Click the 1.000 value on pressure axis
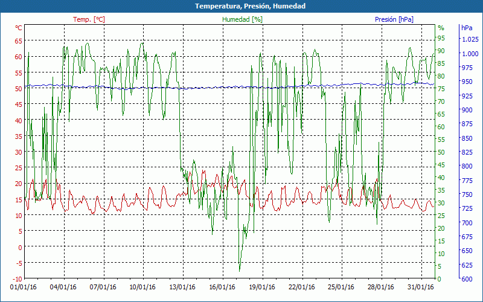This screenshot has width=483, height=302. (x=470, y=54)
